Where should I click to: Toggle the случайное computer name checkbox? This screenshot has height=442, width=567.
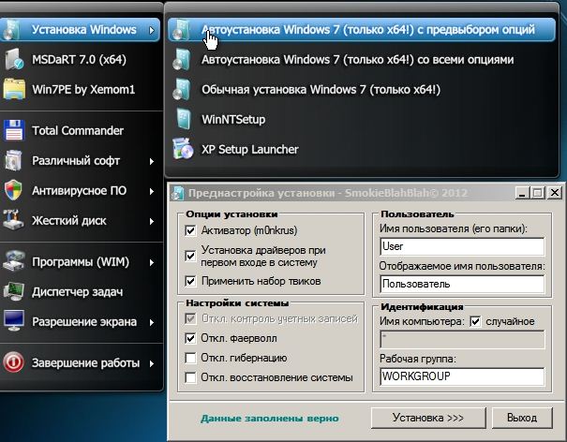[475, 321]
